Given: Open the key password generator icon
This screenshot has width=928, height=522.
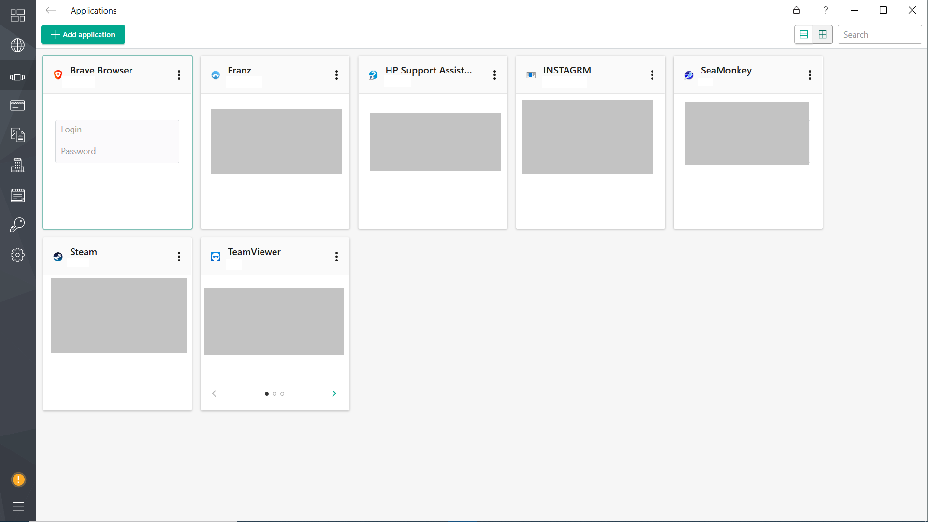Looking at the screenshot, I should coord(18,225).
